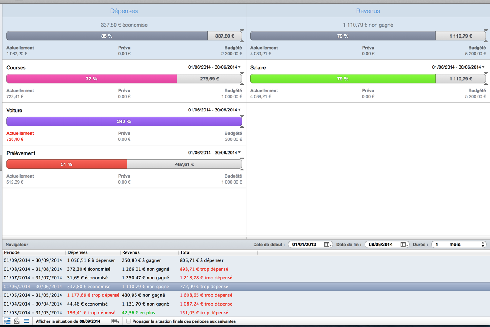Screen dimensions: 490x327
Task: Click Budgété 2 300,00 € value under Dépenses
Action: [231, 54]
